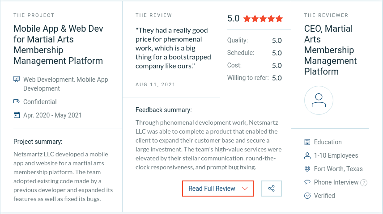Click the Read Full Review chevron arrow

(x=245, y=189)
